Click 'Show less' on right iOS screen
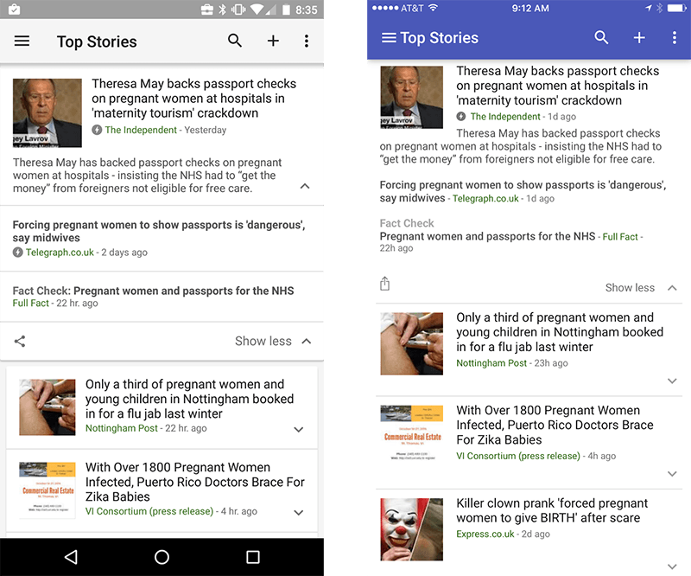 [630, 288]
